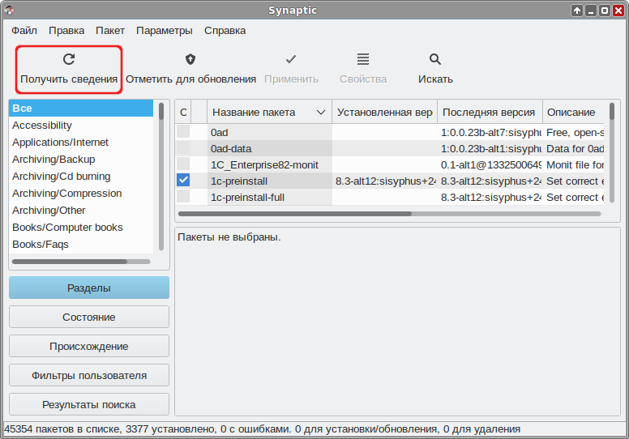The height and width of the screenshot is (439, 629).
Task: Toggle checkbox for 1c-preinstall-full
Action: (x=183, y=196)
